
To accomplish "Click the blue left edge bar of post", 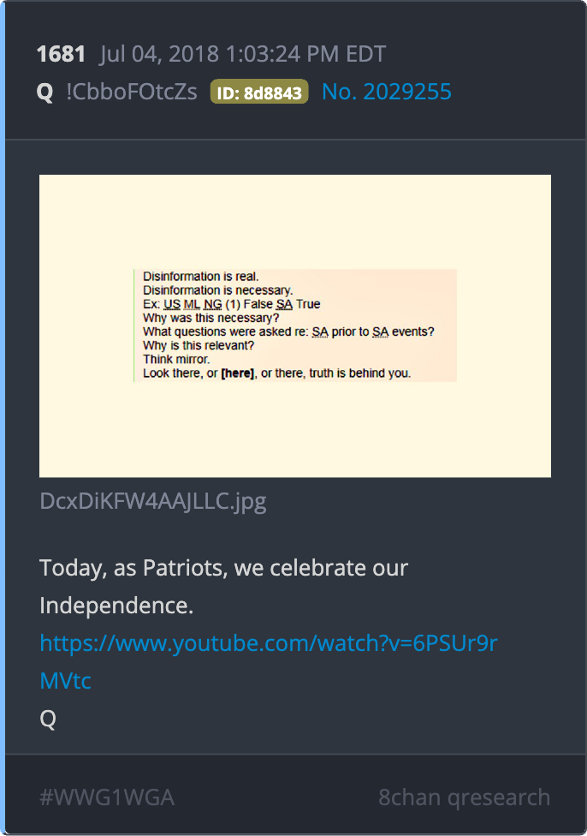I will pyautogui.click(x=3, y=418).
